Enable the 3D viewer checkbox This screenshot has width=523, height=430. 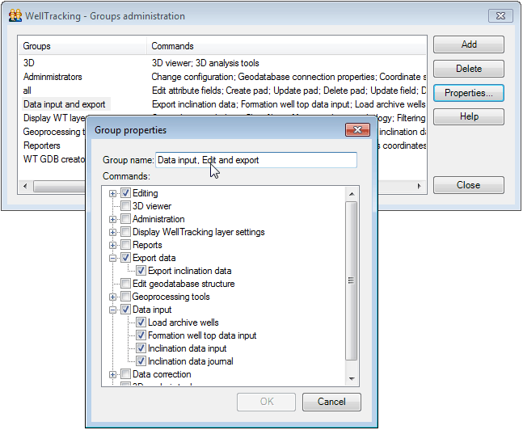[126, 206]
